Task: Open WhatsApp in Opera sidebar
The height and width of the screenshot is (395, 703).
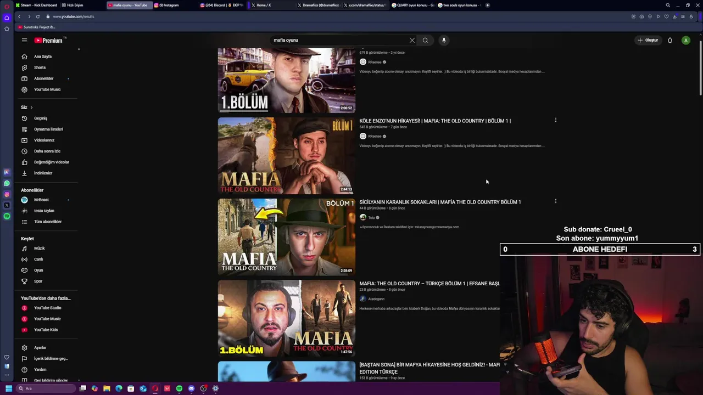Action: (x=7, y=183)
